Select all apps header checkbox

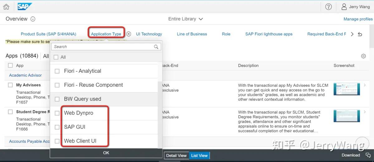[10, 65]
